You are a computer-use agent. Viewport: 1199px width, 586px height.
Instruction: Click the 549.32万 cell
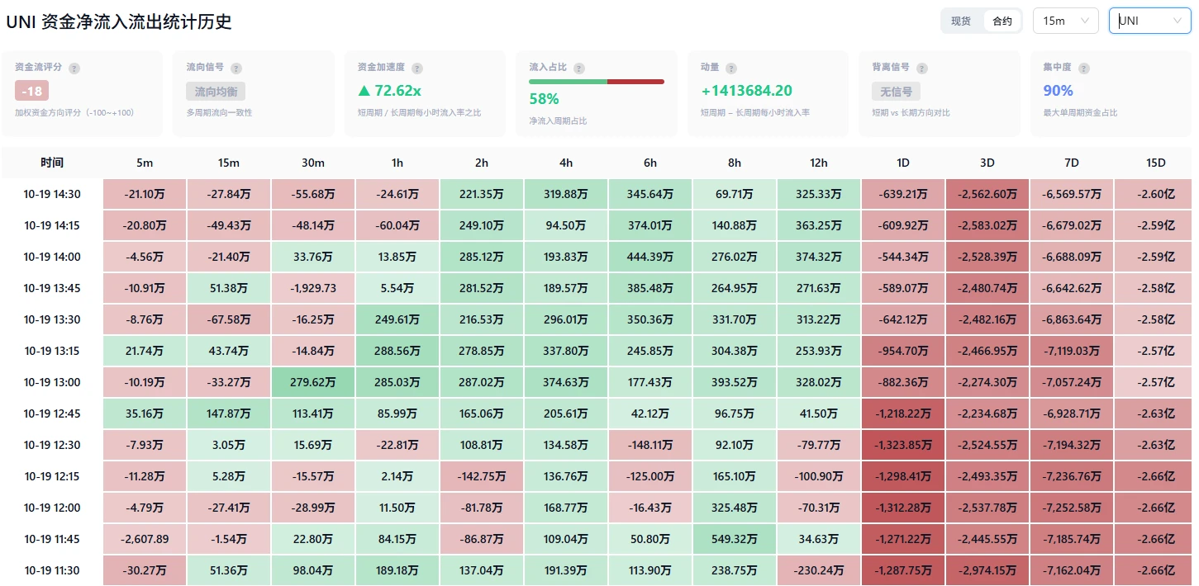tap(735, 539)
